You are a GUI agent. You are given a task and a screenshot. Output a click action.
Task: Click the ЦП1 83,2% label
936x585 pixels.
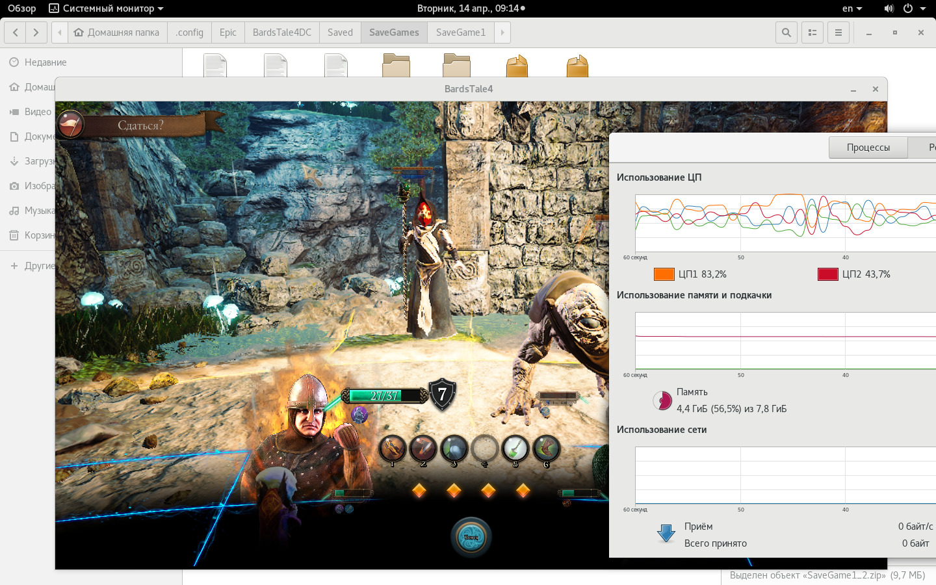(x=703, y=274)
